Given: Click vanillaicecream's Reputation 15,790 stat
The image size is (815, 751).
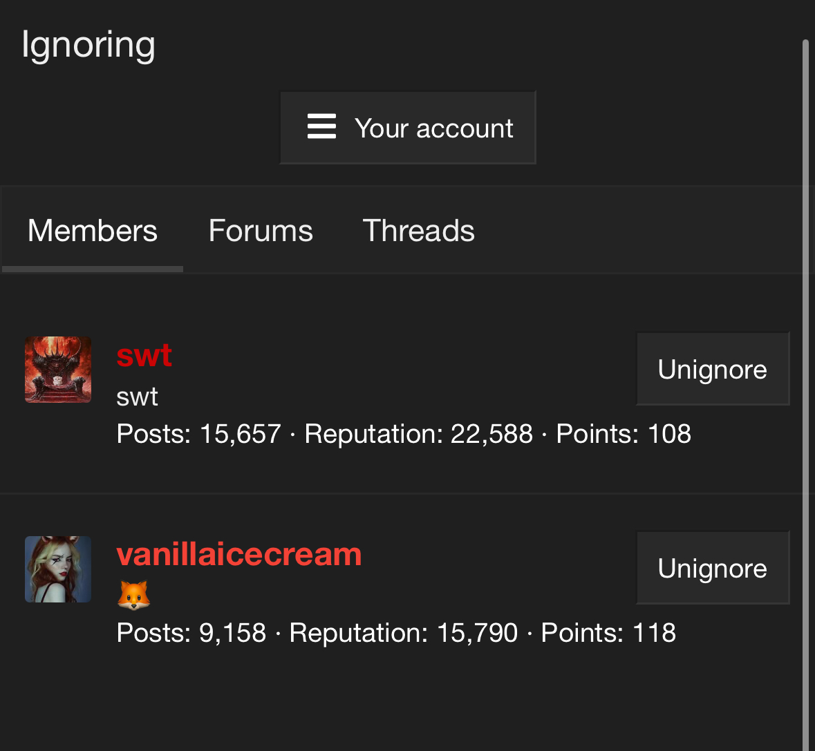Looking at the screenshot, I should point(403,633).
